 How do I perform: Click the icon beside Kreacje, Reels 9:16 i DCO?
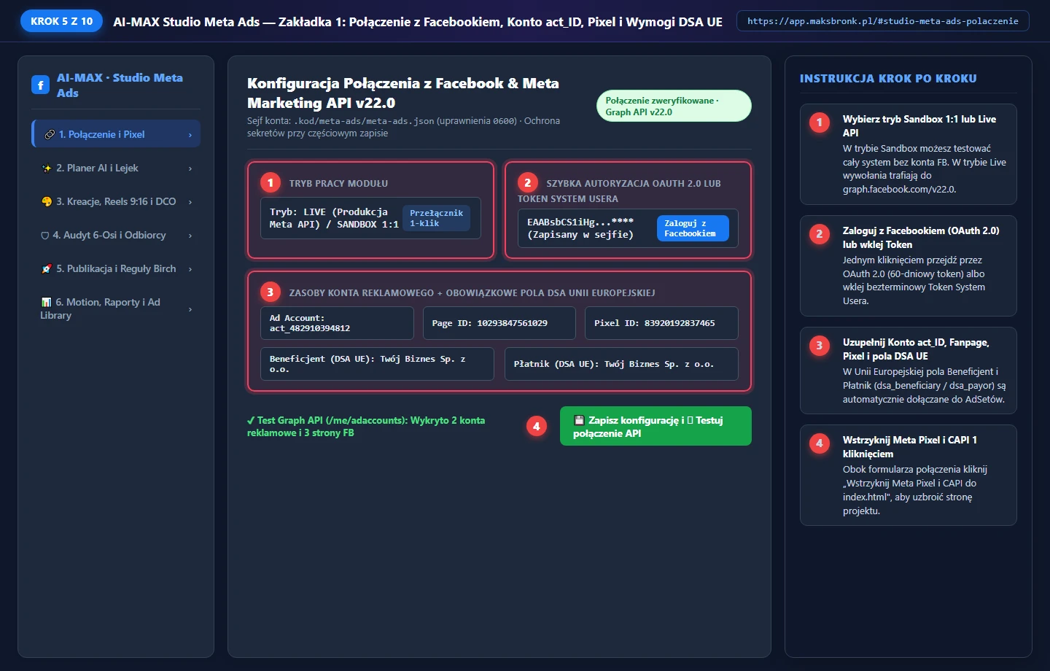click(x=47, y=201)
